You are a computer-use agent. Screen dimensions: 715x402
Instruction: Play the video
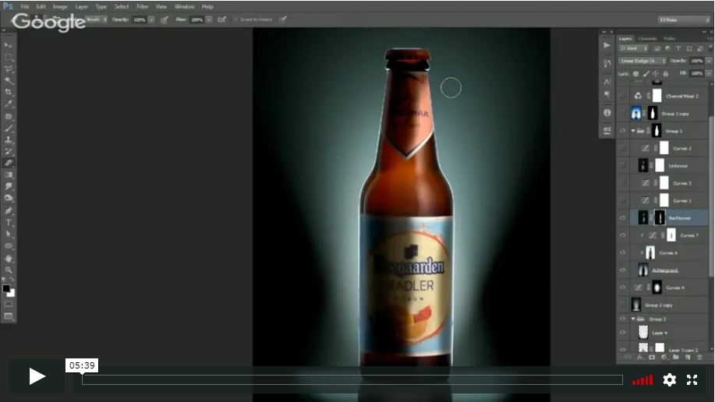tap(37, 376)
